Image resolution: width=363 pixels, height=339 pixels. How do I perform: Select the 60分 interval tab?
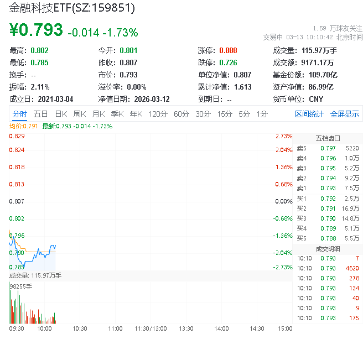coord(181,114)
